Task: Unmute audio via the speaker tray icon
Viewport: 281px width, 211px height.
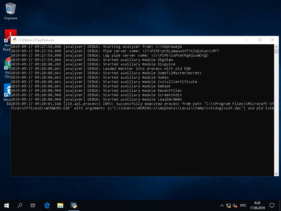Action: click(235, 206)
